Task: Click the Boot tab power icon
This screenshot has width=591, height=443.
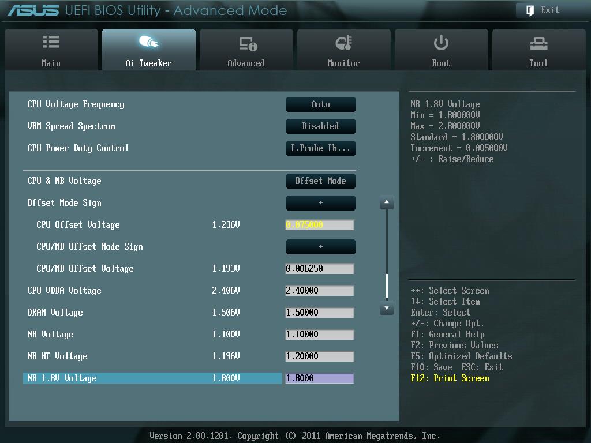Action: (441, 43)
